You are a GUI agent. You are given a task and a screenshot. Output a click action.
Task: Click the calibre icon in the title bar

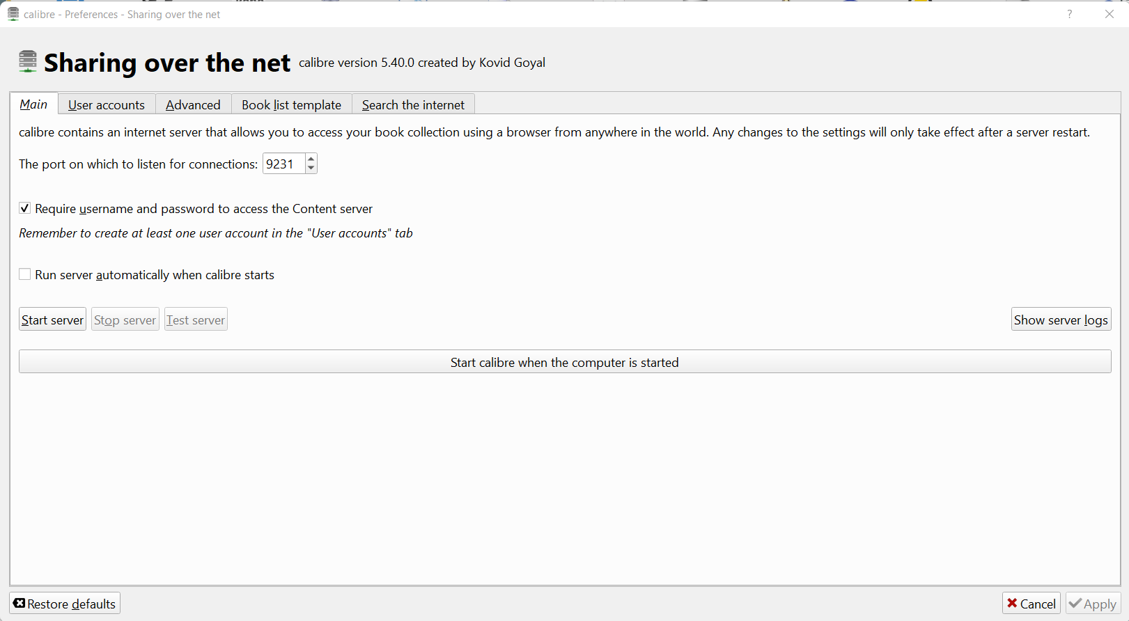(13, 14)
